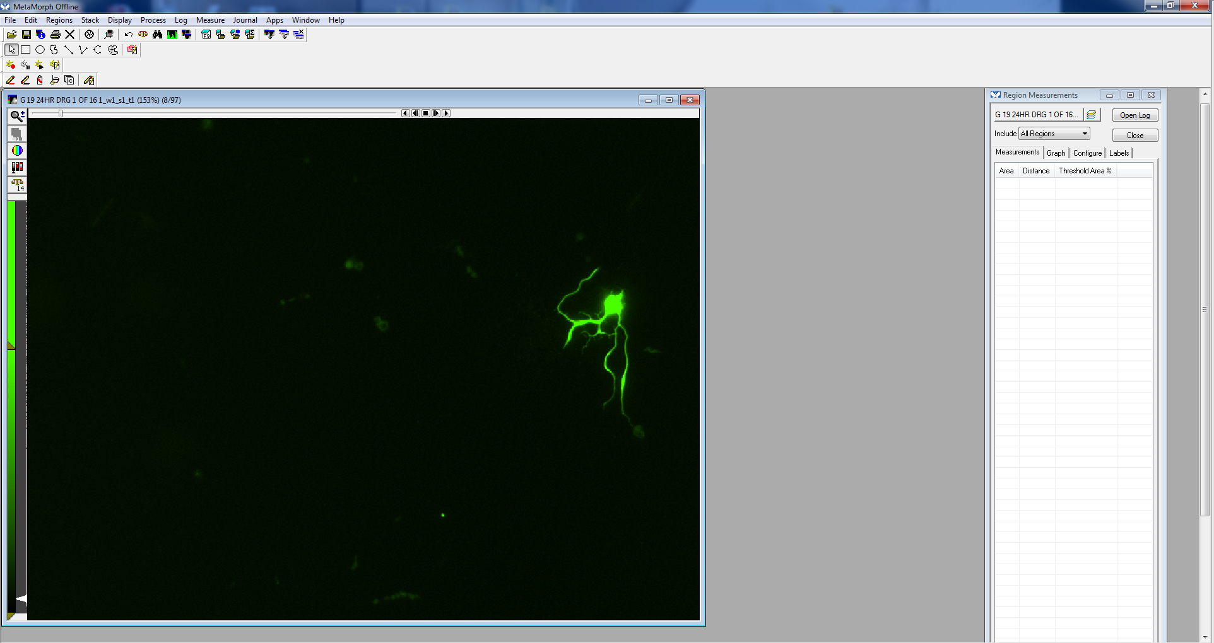Click the binoculars find icon
The image size is (1214, 643).
coord(157,35)
